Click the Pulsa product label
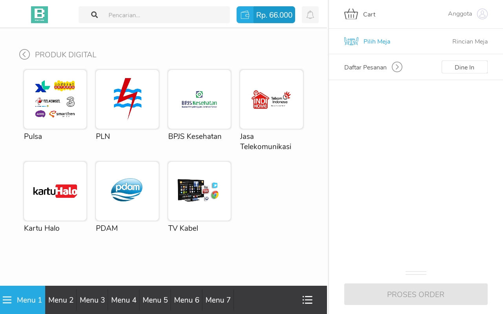503x314 pixels. [33, 137]
